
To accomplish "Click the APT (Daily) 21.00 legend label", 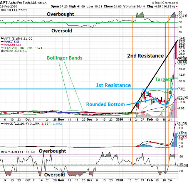I will 18,38.
